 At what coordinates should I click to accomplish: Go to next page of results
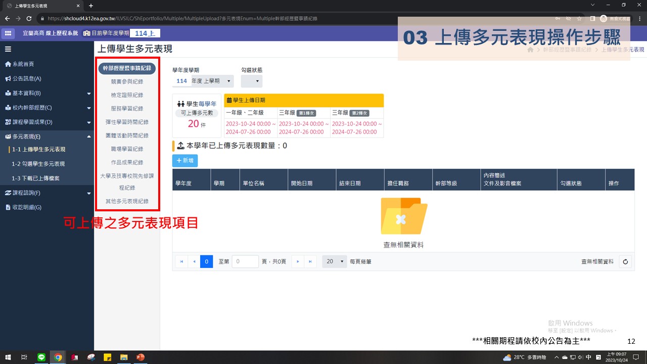(298, 261)
